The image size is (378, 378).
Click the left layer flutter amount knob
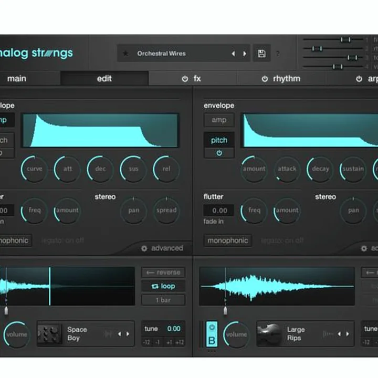[x=68, y=211]
